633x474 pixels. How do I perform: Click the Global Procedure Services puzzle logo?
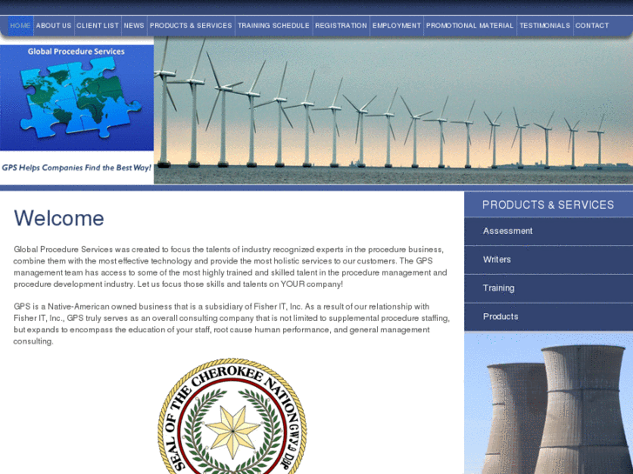tap(77, 97)
